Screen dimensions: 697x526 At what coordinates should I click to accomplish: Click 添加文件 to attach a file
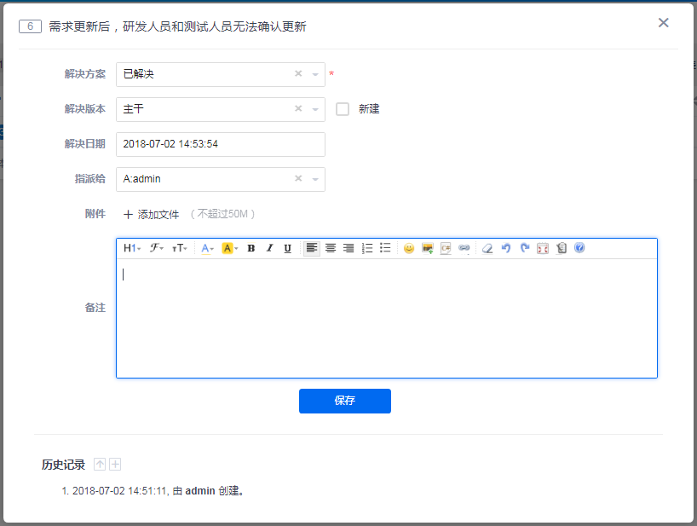click(151, 214)
